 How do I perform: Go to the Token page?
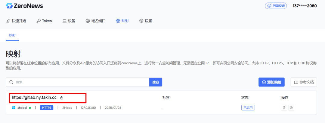[x=44, y=21]
